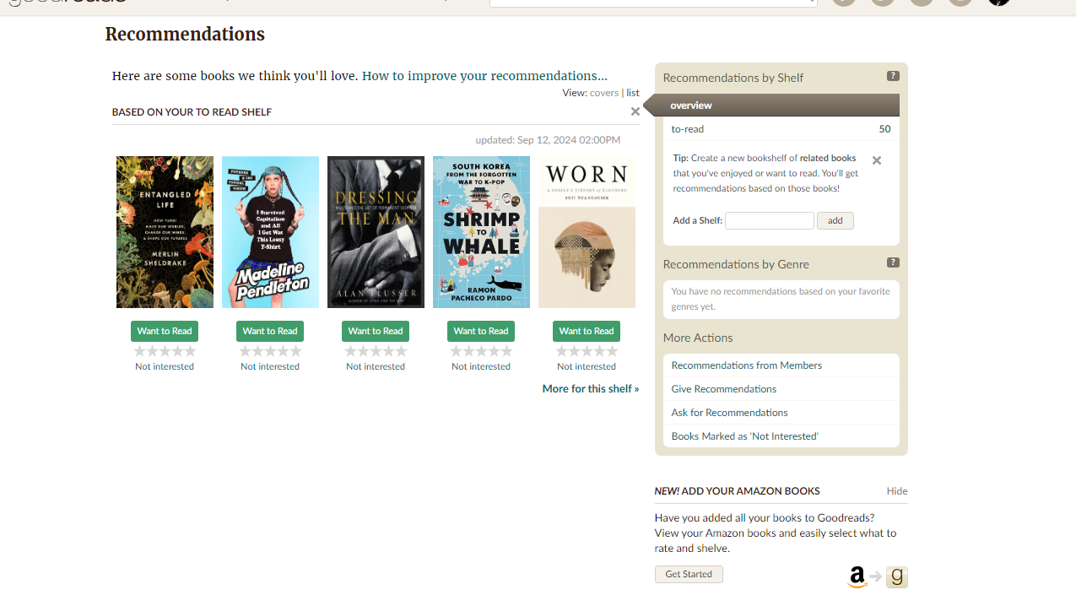Hide the Add Your Amazon Books section
Viewport: 1076px width, 606px height.
[x=897, y=491]
